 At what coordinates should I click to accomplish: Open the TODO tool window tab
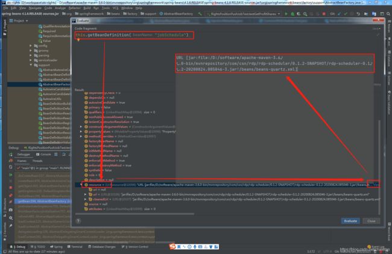pos(38,247)
